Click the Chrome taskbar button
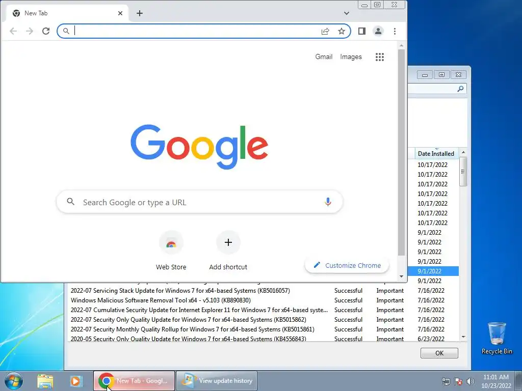 coord(134,381)
